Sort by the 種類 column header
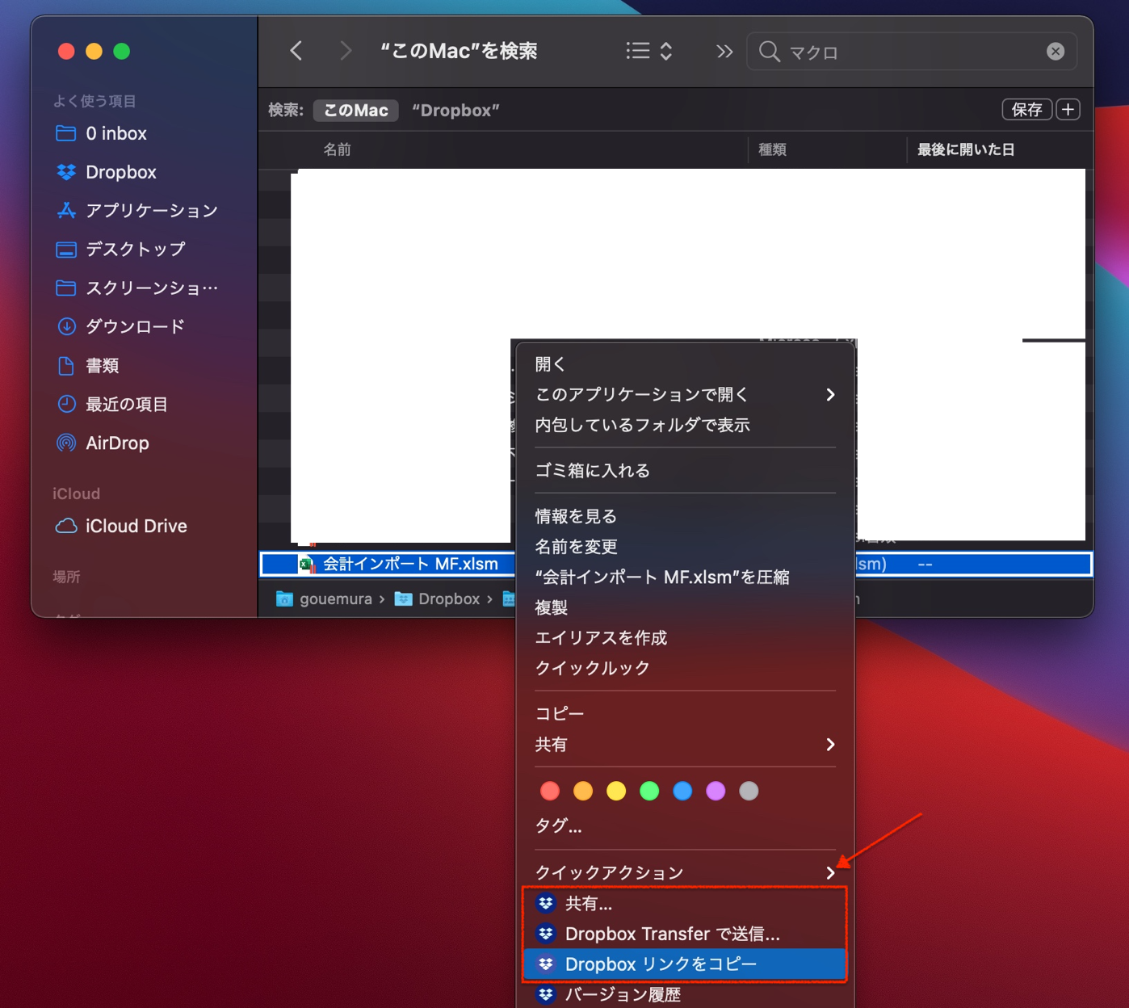 [773, 149]
